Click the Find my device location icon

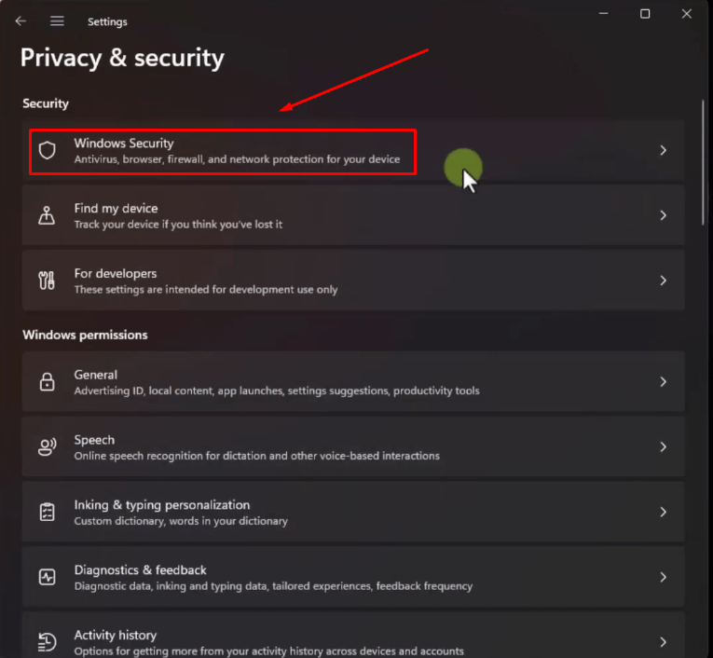(47, 215)
